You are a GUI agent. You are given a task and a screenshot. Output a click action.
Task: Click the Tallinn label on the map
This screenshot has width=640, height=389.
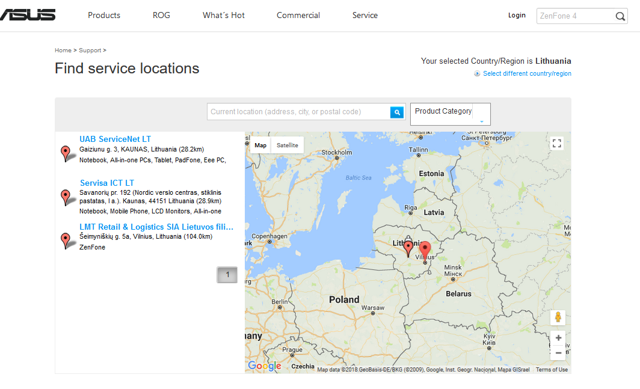coord(419,150)
